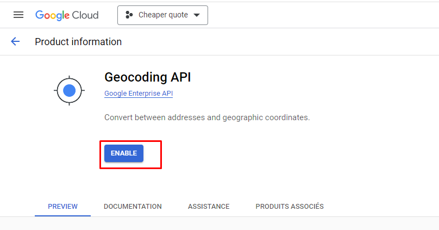The image size is (439, 230).
Task: Enable the Geocoding API
Action: (124, 153)
